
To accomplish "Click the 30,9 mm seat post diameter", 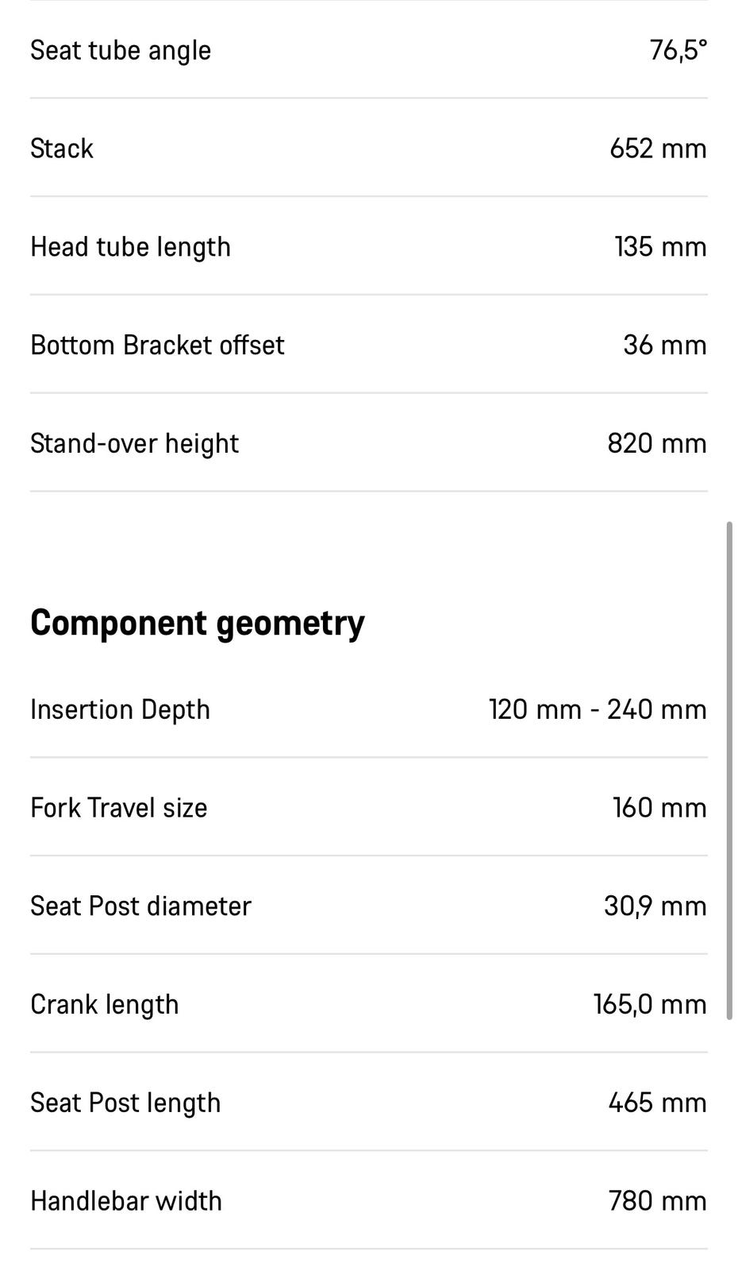I will point(655,906).
